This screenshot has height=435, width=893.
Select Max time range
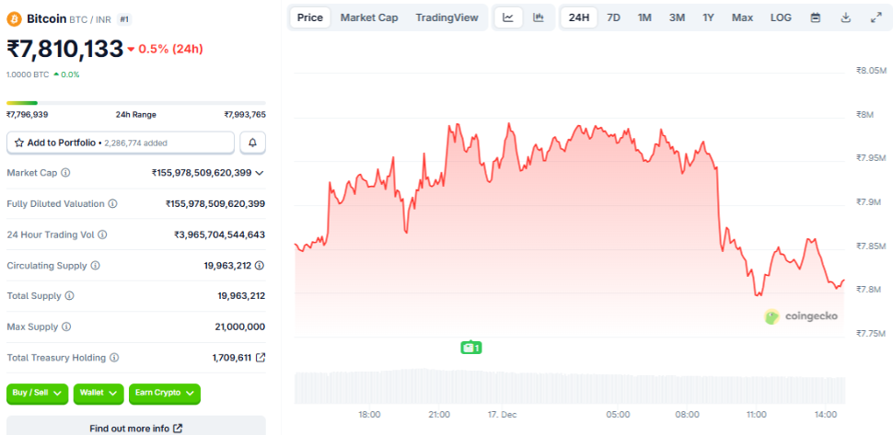[742, 17]
